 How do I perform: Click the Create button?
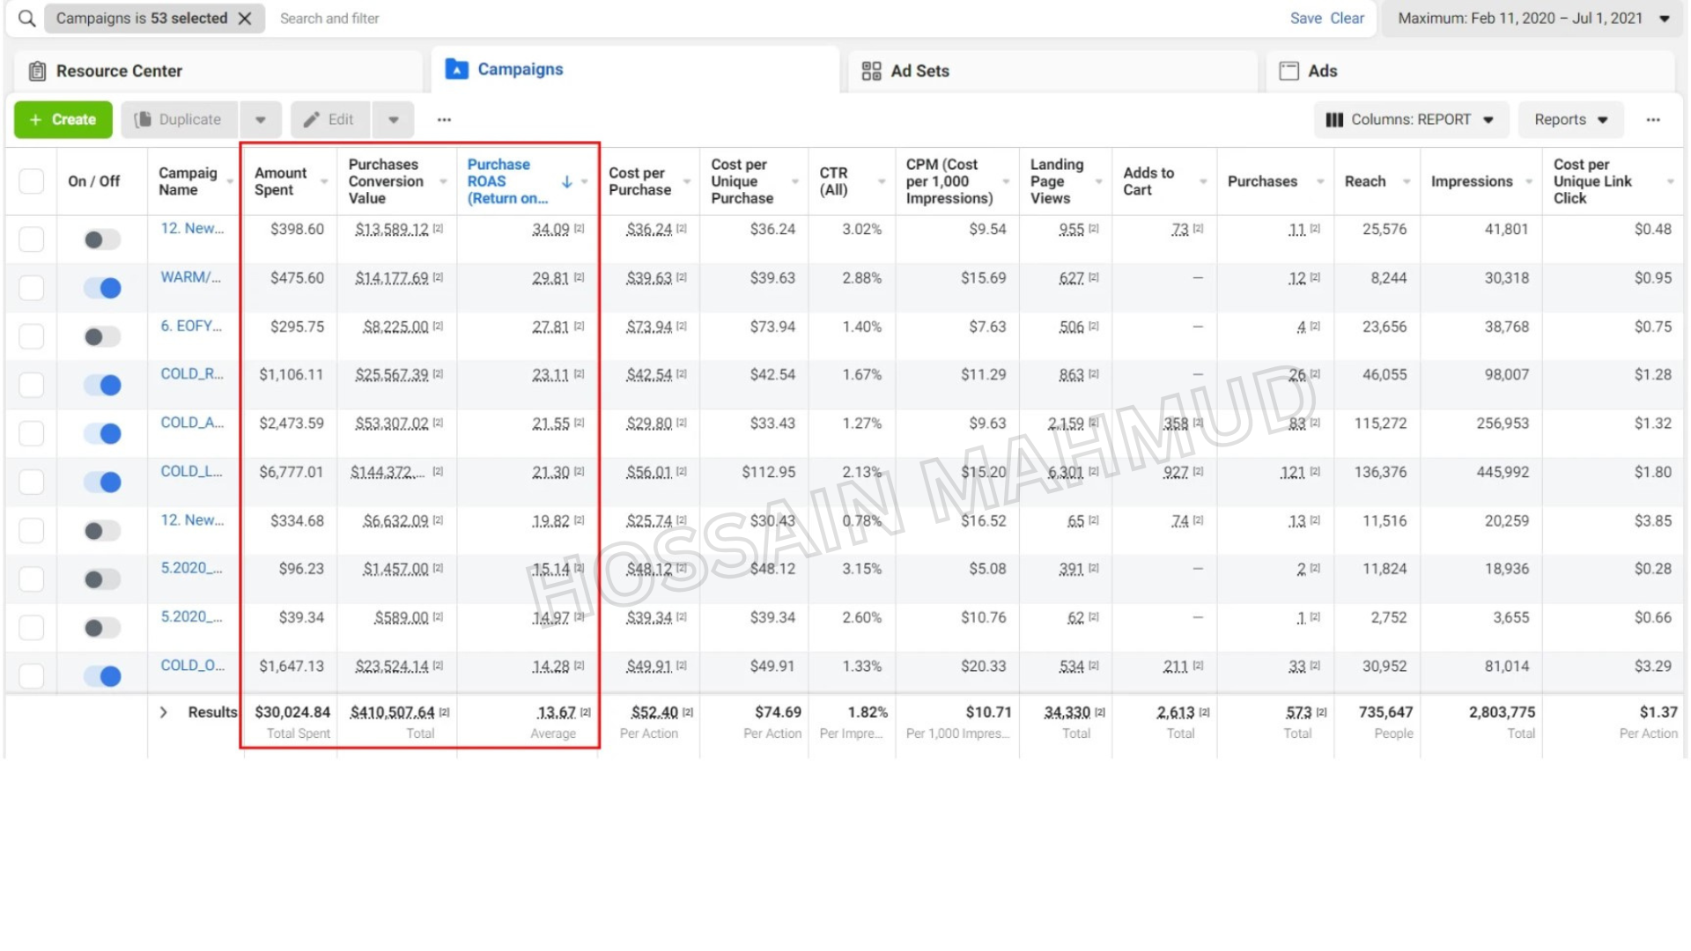(63, 120)
